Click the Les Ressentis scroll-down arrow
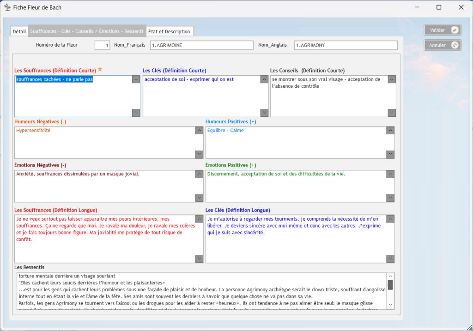 [x=390, y=304]
